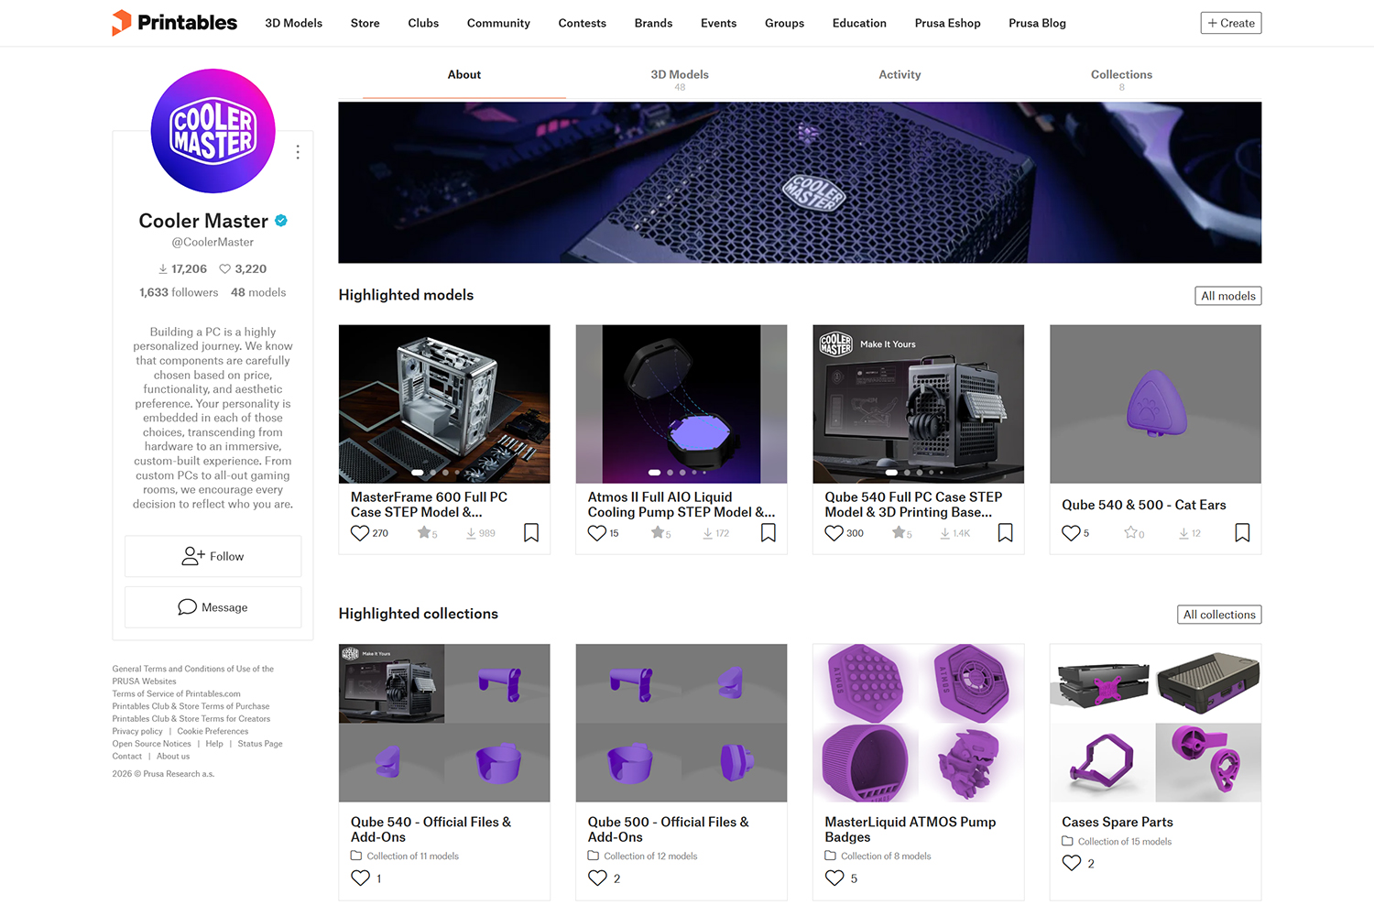Click the download arrow icon next to 17,206
The height and width of the screenshot is (916, 1374).
pyautogui.click(x=162, y=268)
